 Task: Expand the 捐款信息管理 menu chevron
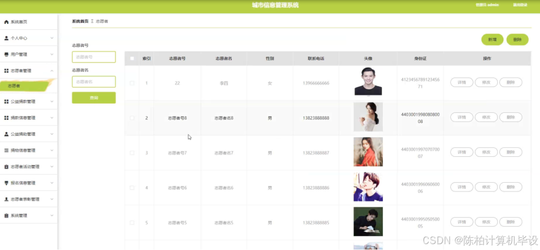pos(52,118)
